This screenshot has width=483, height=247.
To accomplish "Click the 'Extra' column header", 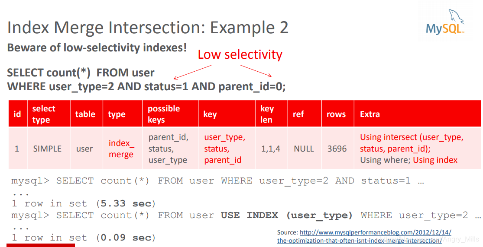I will coord(418,114).
